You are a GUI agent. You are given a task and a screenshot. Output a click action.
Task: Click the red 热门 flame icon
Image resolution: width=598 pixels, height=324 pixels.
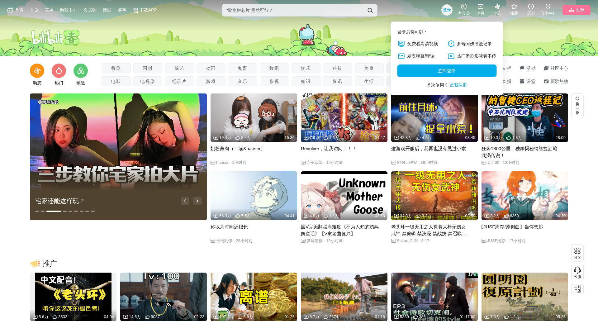coord(59,71)
